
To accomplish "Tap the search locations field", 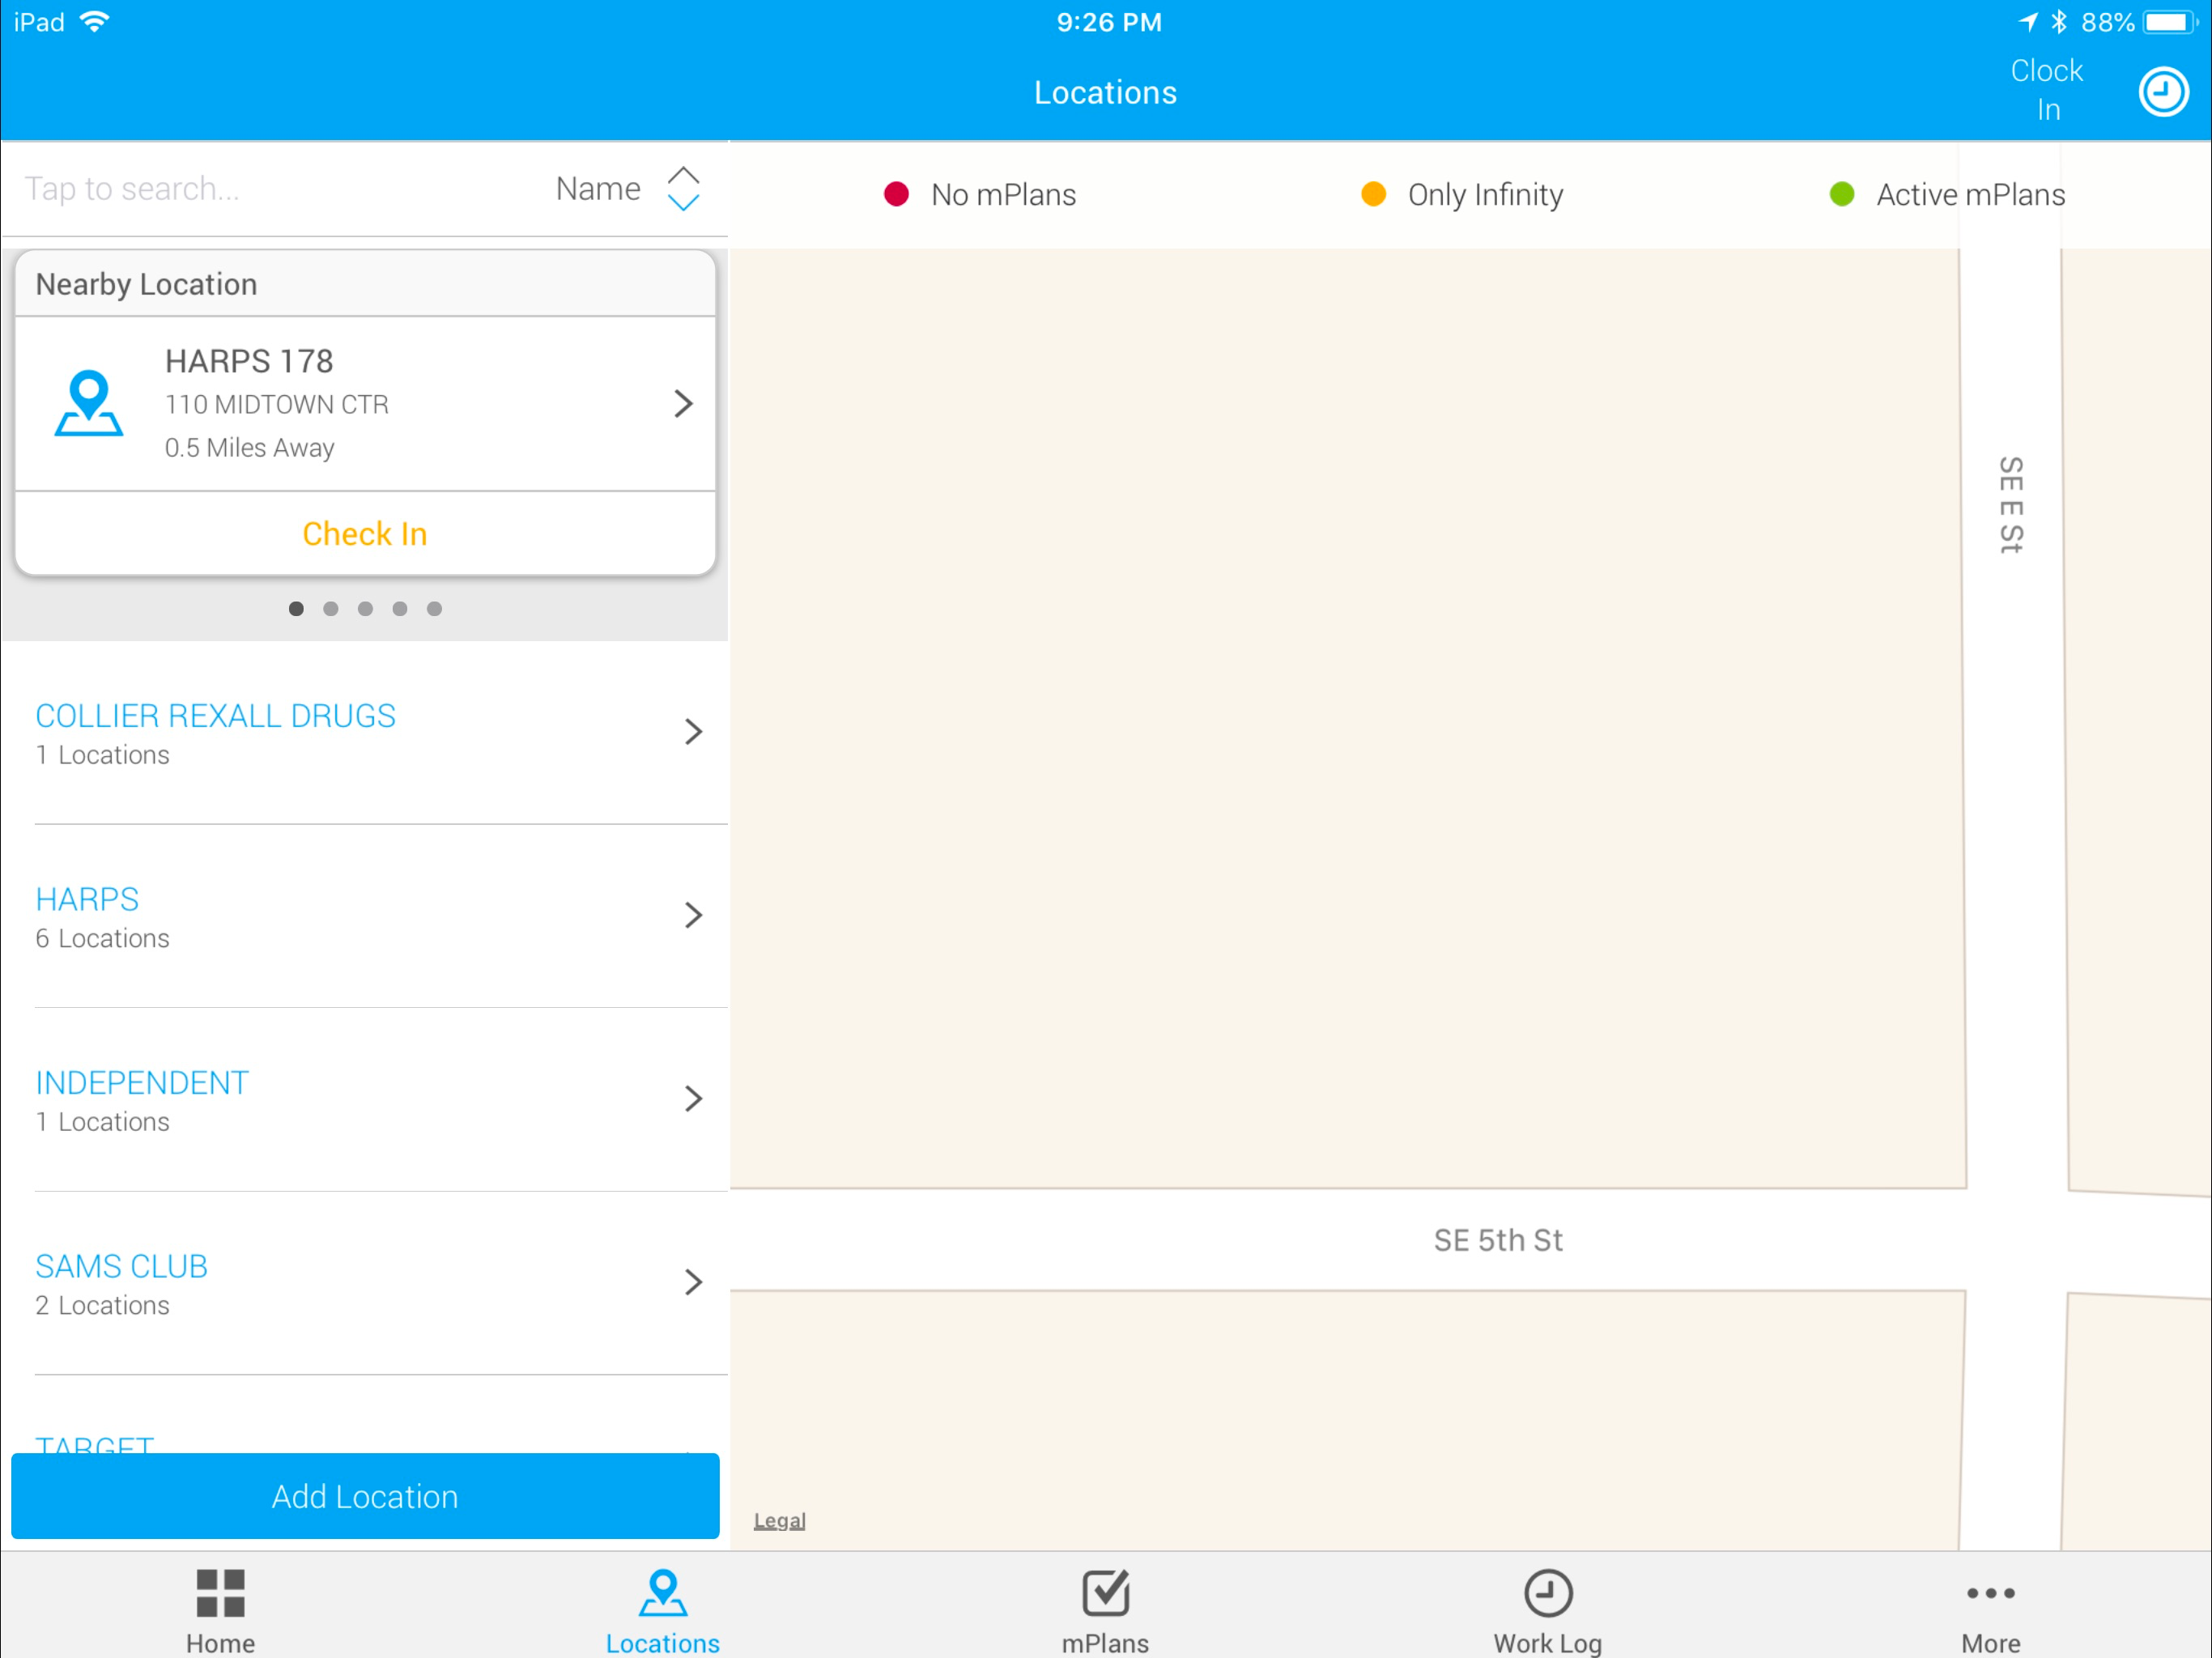I will pyautogui.click(x=270, y=189).
